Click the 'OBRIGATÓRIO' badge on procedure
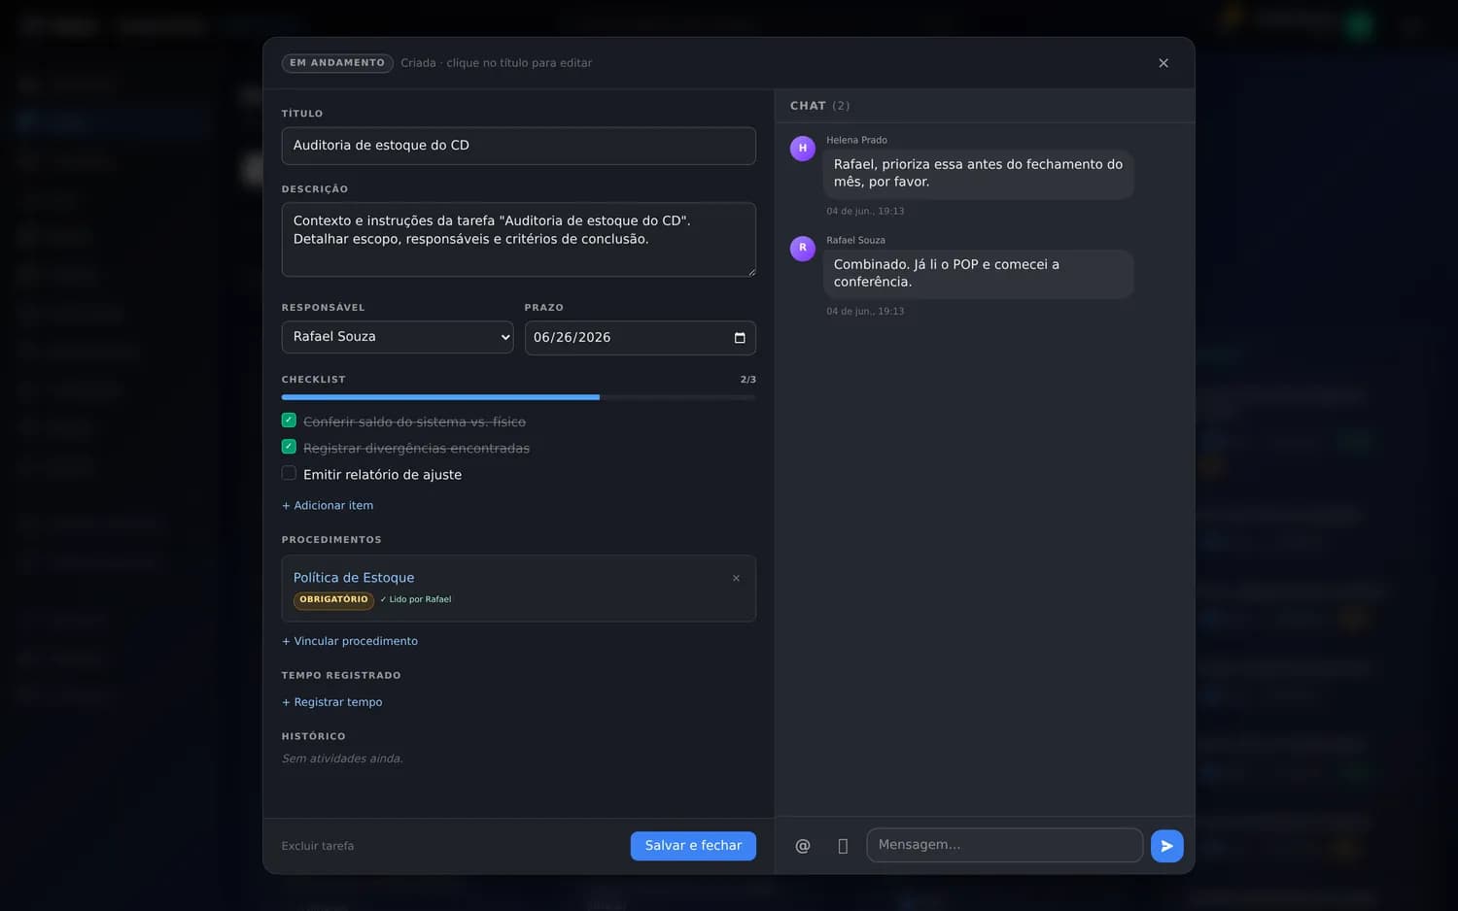This screenshot has height=911, width=1458. coord(333,600)
